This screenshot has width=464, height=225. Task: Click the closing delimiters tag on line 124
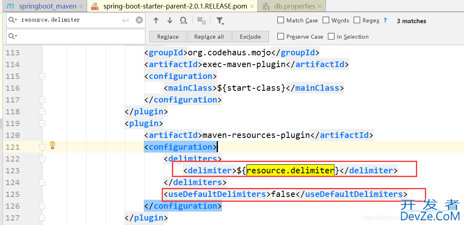pyautogui.click(x=195, y=182)
